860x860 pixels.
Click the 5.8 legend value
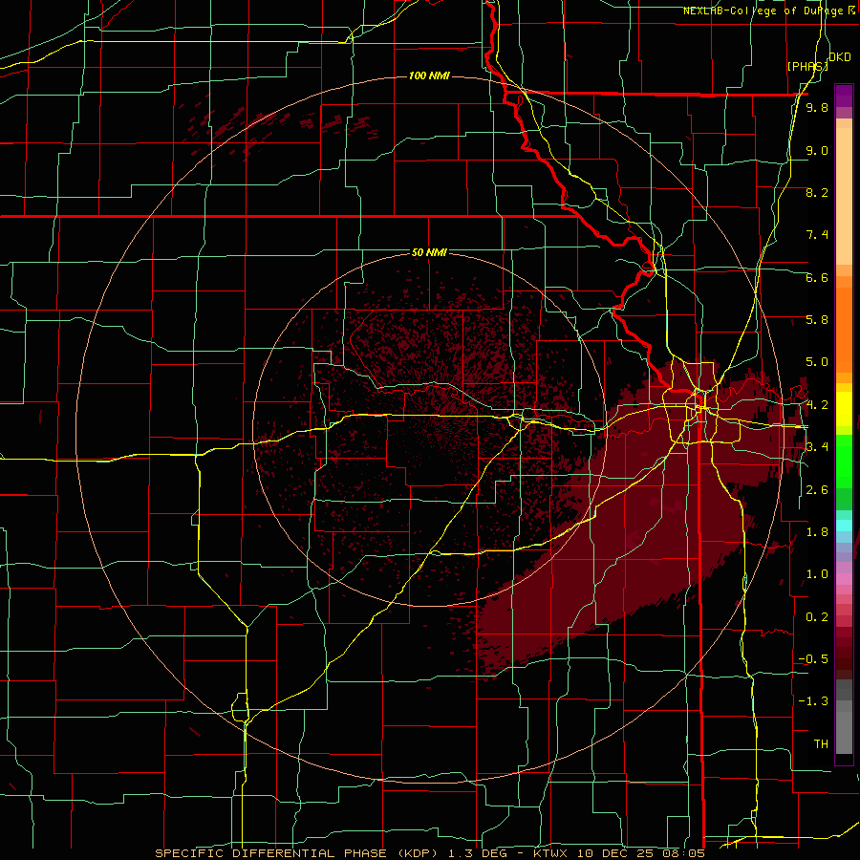pyautogui.click(x=817, y=320)
